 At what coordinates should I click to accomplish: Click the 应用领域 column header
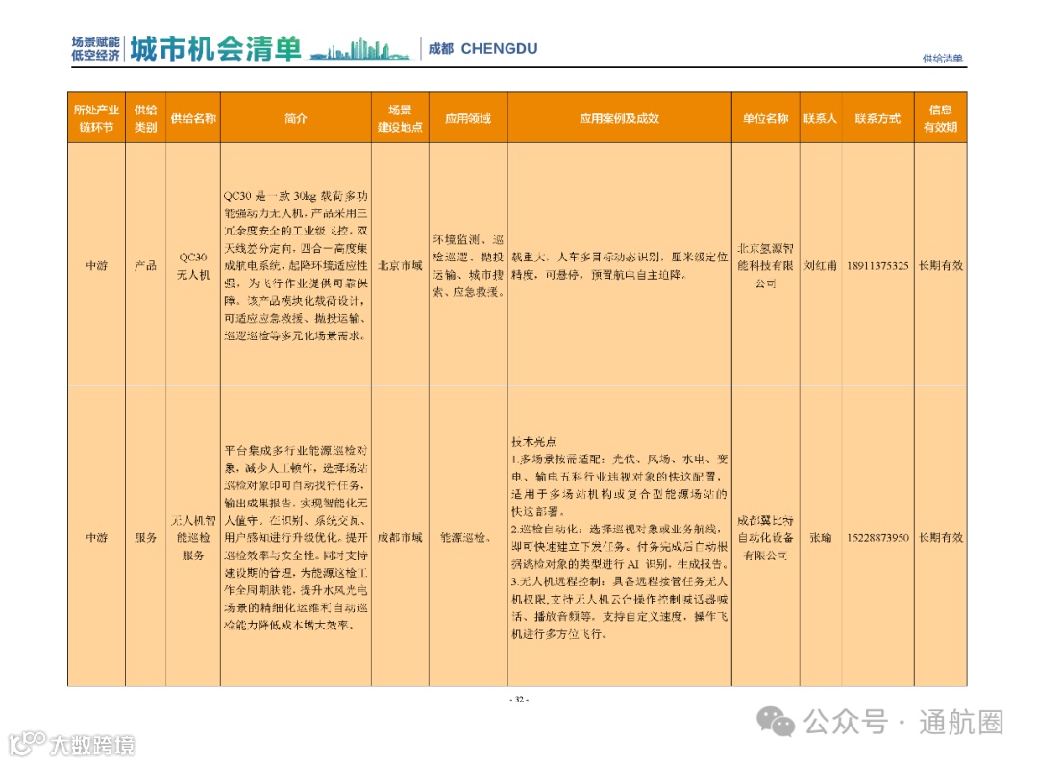point(468,118)
